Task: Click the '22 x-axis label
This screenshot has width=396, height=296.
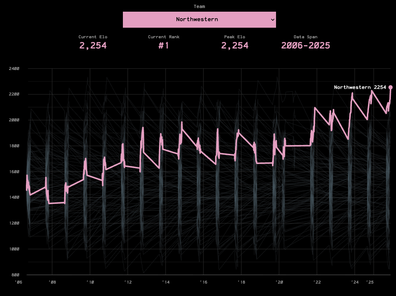Action: coord(317,282)
